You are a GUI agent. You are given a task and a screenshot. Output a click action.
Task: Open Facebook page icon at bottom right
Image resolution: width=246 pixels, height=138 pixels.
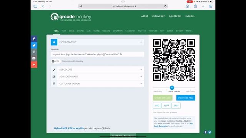pyautogui.click(x=206, y=132)
